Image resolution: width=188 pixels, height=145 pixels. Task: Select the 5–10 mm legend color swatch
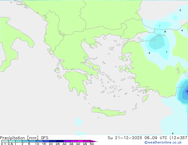[32, 141]
